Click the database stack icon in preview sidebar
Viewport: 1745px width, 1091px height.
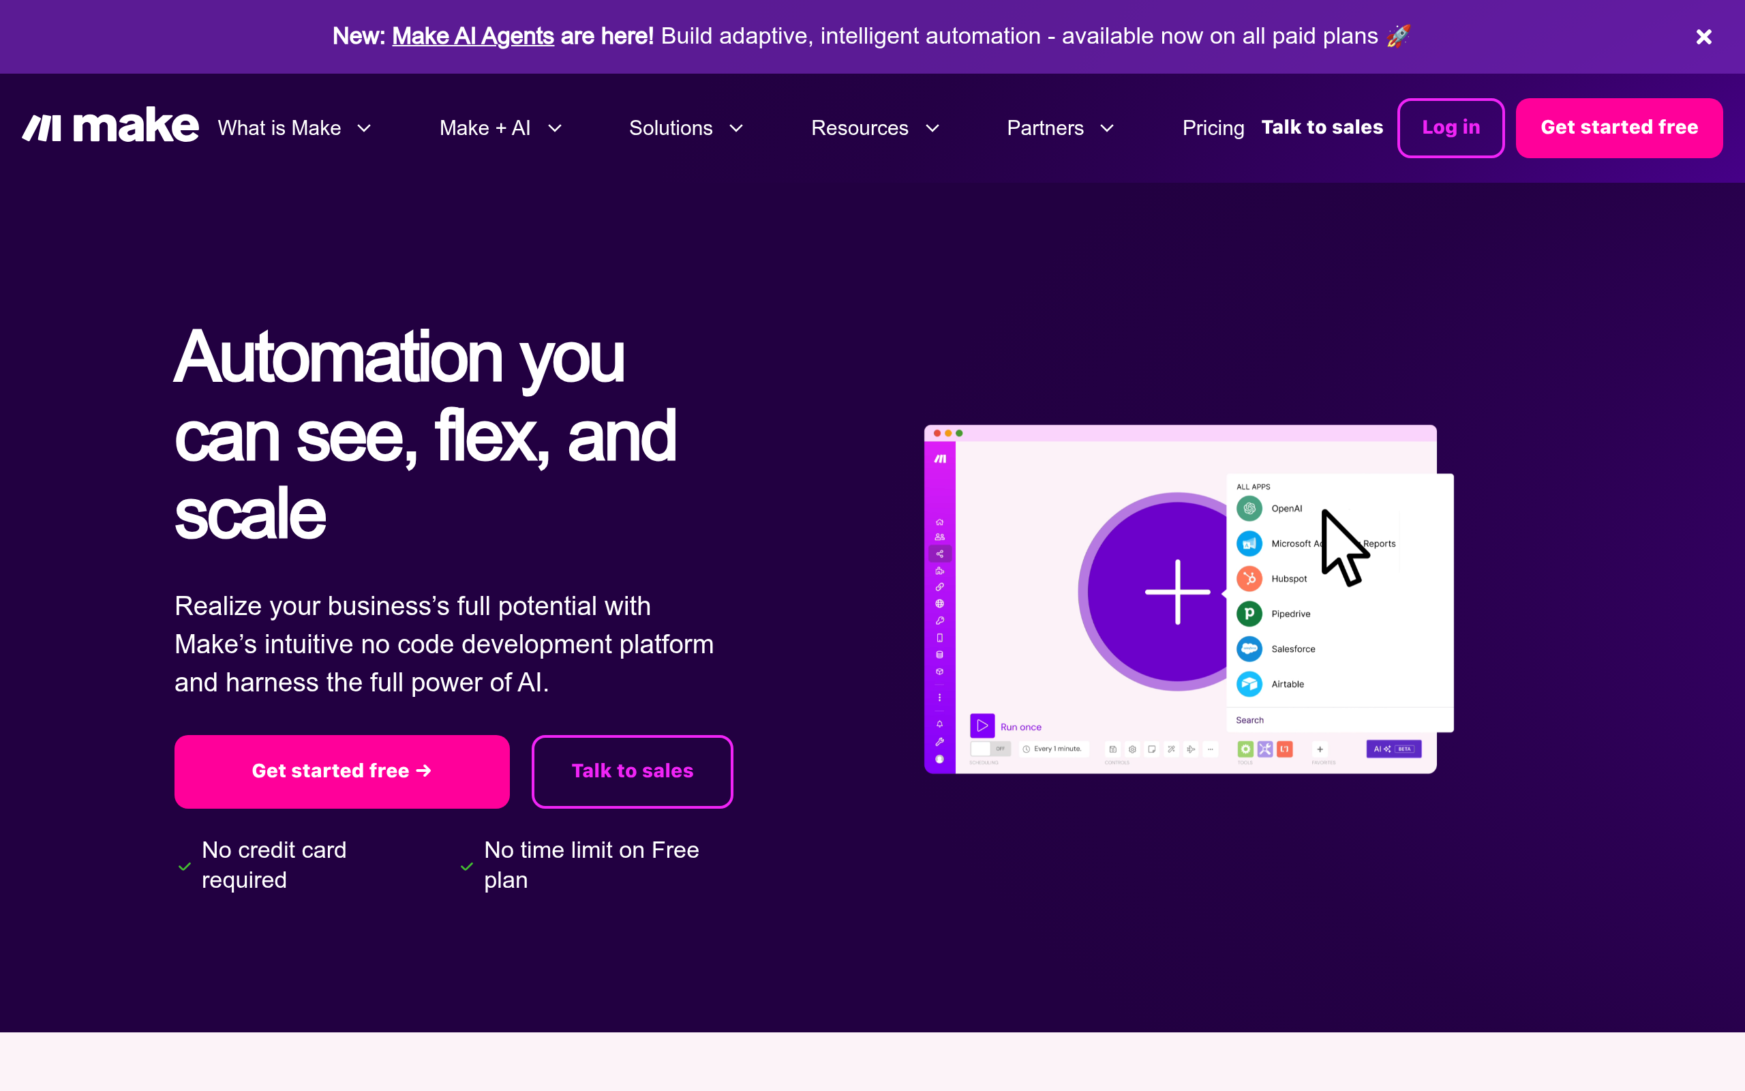click(939, 655)
